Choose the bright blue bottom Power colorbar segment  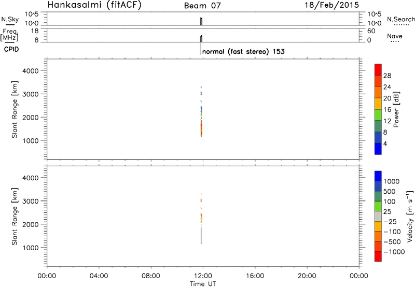[378, 149]
